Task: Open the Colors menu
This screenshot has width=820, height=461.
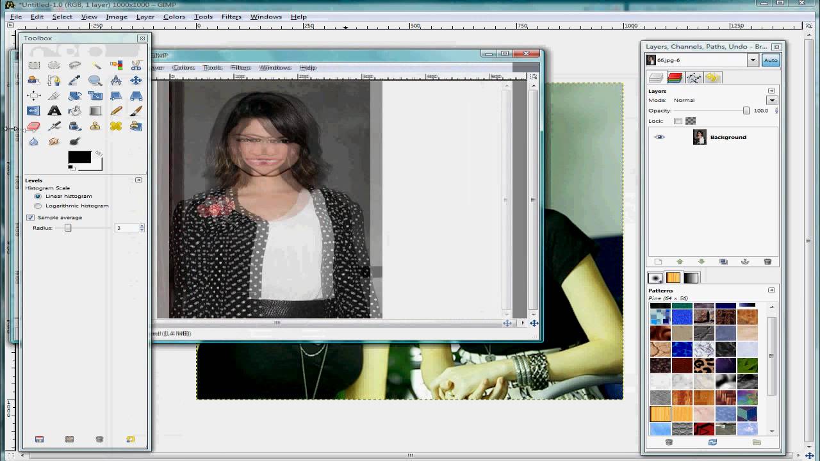Action: coord(174,17)
